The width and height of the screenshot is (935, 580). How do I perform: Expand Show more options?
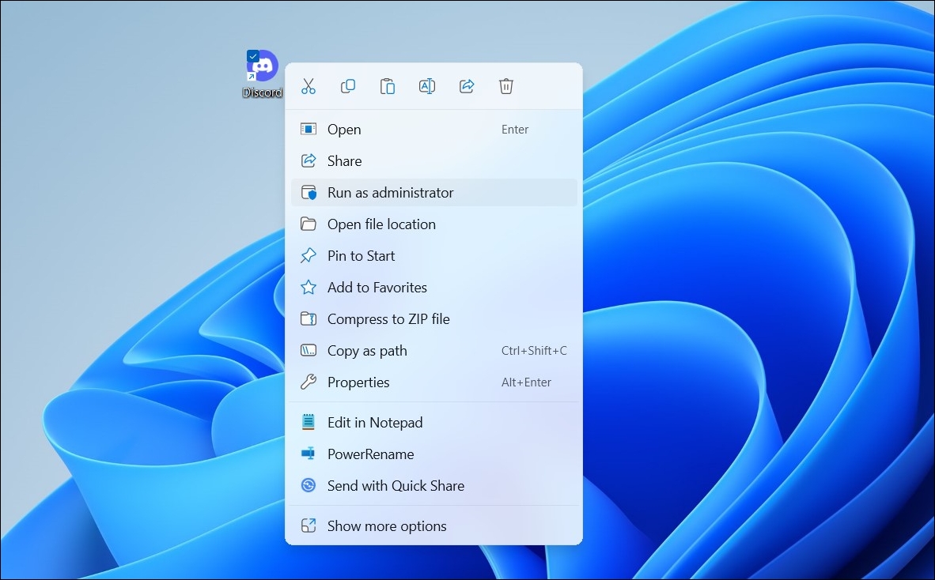[387, 525]
